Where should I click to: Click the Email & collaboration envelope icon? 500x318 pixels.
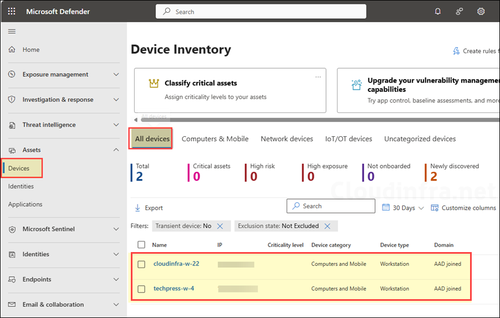12,305
